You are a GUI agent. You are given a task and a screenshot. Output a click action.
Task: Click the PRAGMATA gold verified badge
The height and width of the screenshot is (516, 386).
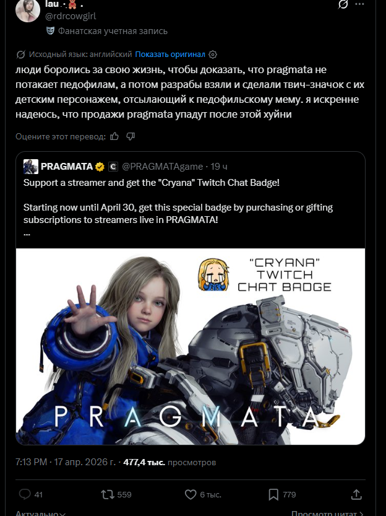click(x=100, y=167)
